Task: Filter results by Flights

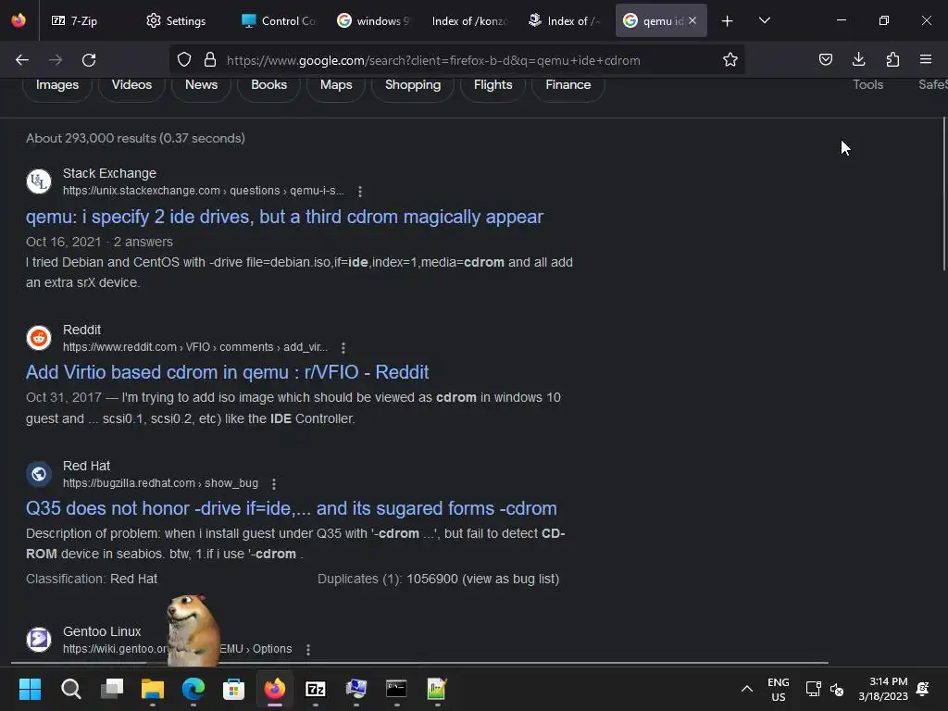Action: point(493,84)
